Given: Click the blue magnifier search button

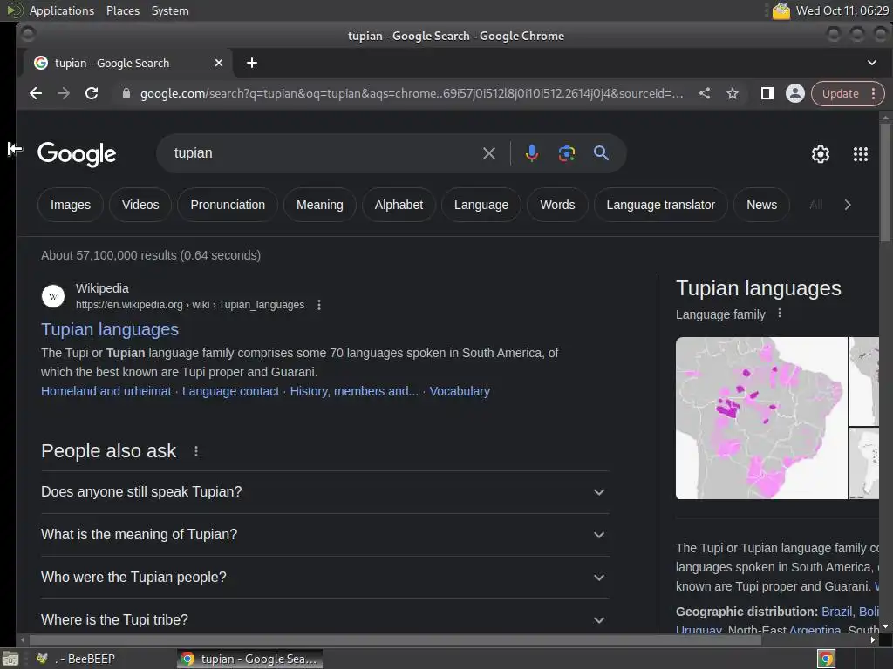Looking at the screenshot, I should pyautogui.click(x=602, y=153).
